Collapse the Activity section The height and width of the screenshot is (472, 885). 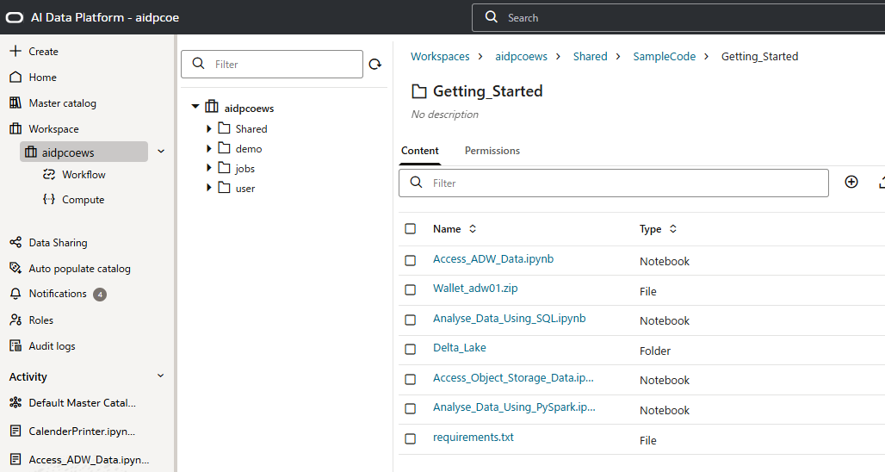coord(161,376)
